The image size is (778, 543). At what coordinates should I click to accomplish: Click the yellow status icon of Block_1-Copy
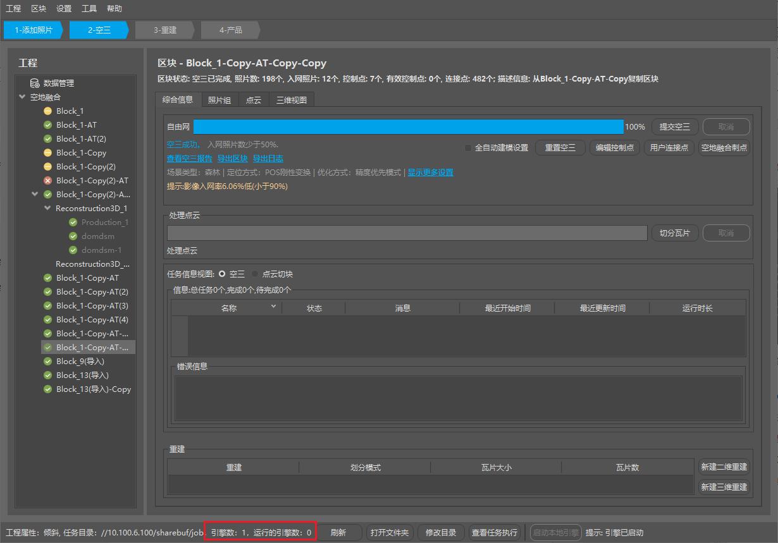coord(47,153)
